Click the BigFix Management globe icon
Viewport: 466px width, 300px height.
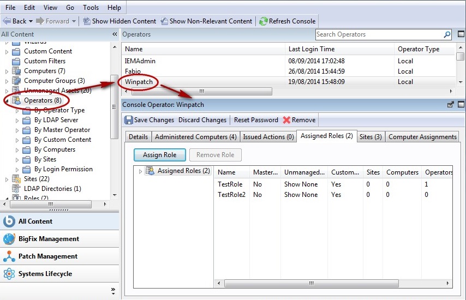point(9,239)
